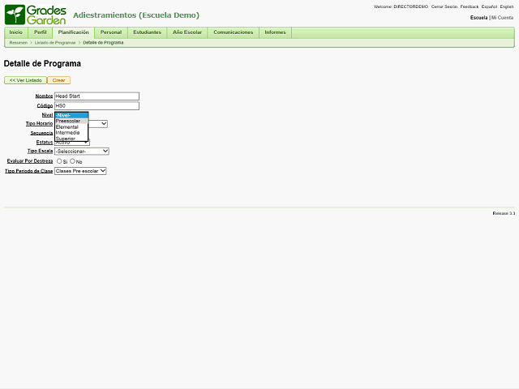Click the Código field label
Image resolution: width=519 pixels, height=389 pixels.
coord(45,106)
